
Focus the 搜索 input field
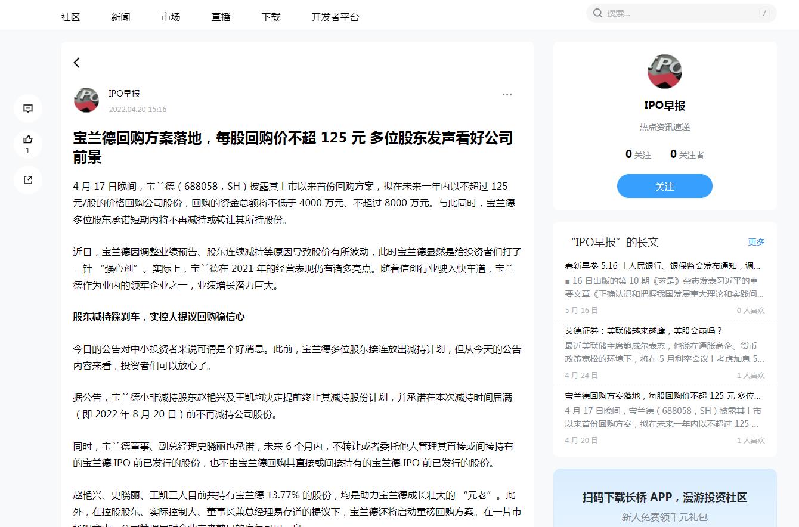pyautogui.click(x=681, y=13)
